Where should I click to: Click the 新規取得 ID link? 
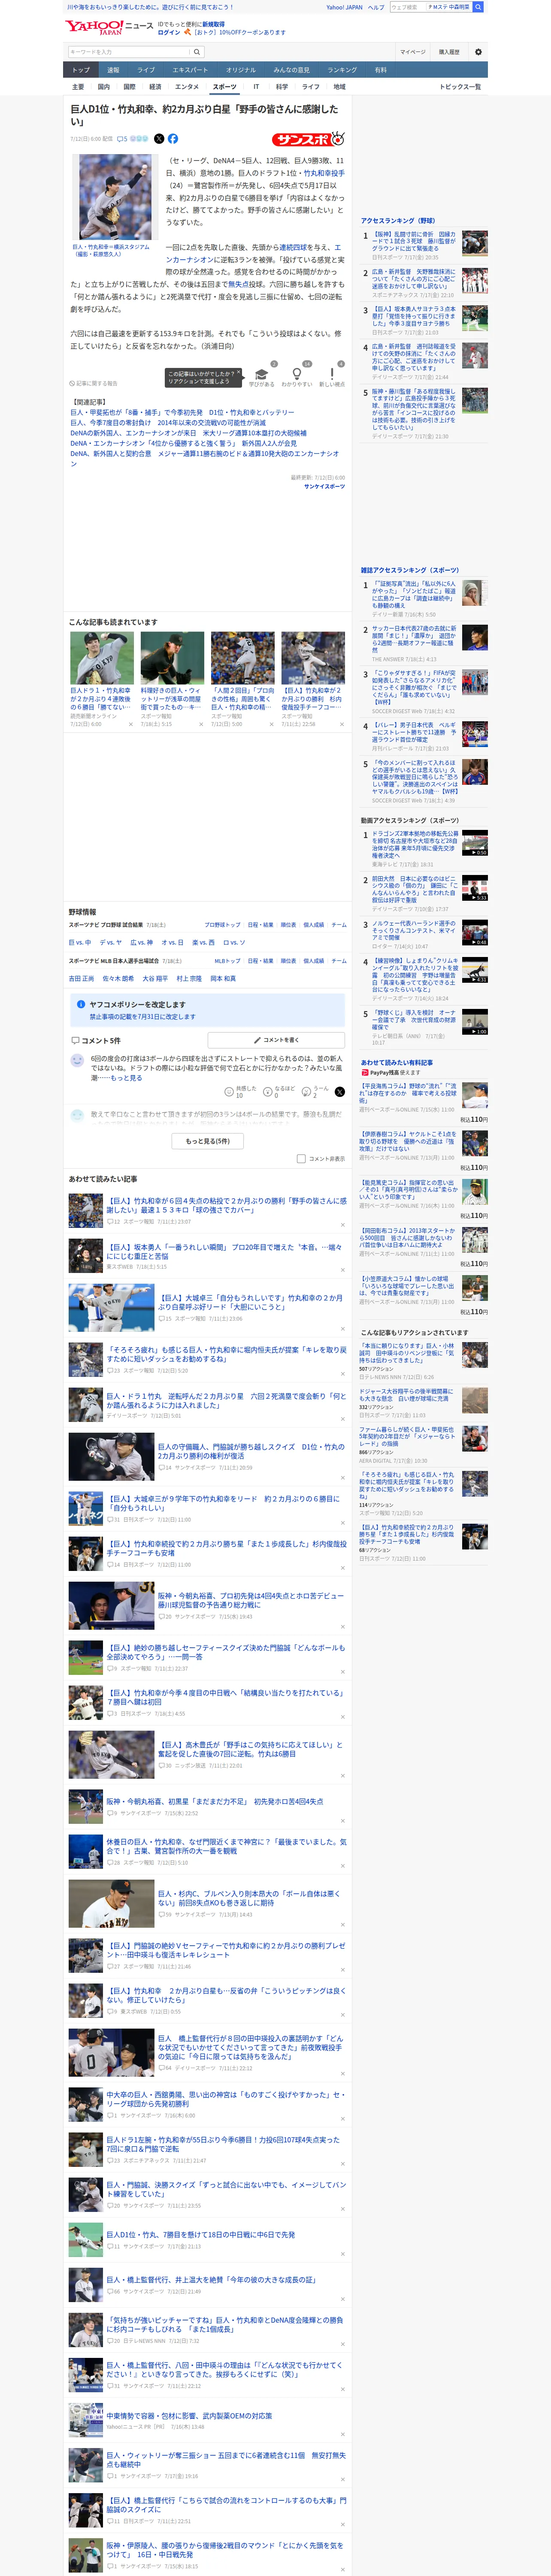[x=213, y=24]
